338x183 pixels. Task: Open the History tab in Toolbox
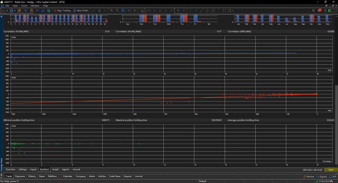(32, 176)
